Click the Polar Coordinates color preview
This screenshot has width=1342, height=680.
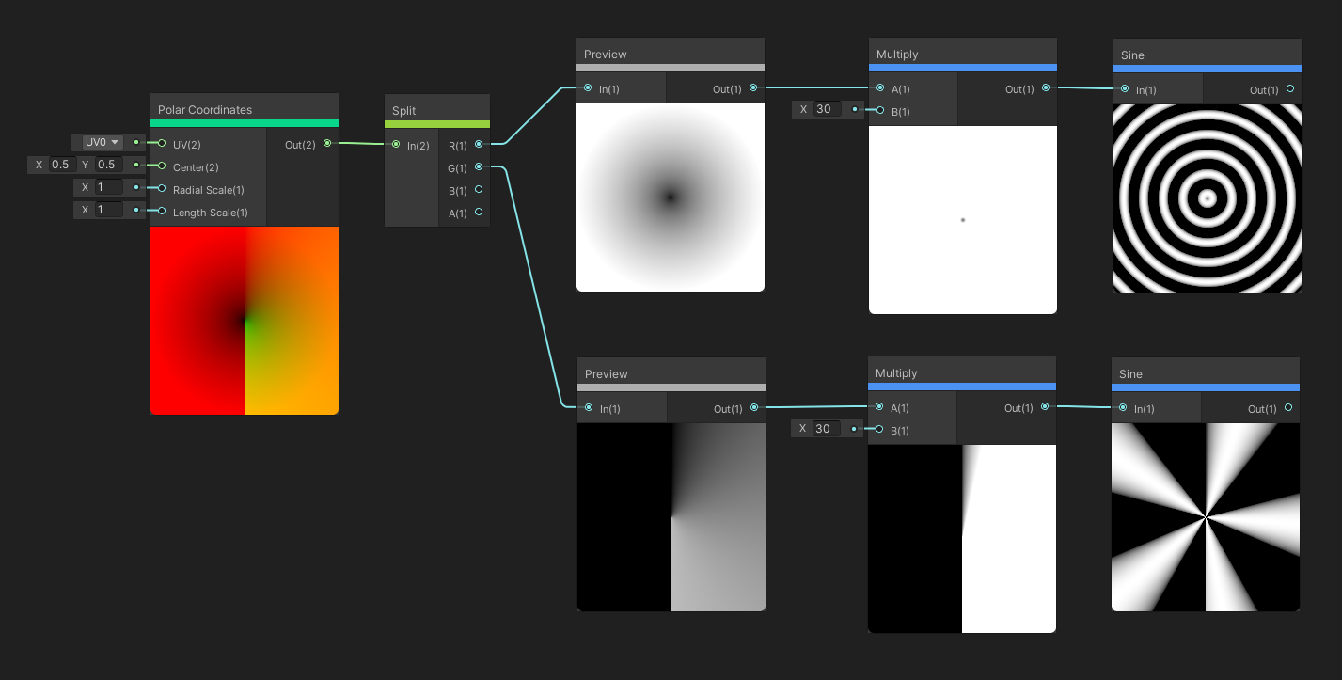245,320
